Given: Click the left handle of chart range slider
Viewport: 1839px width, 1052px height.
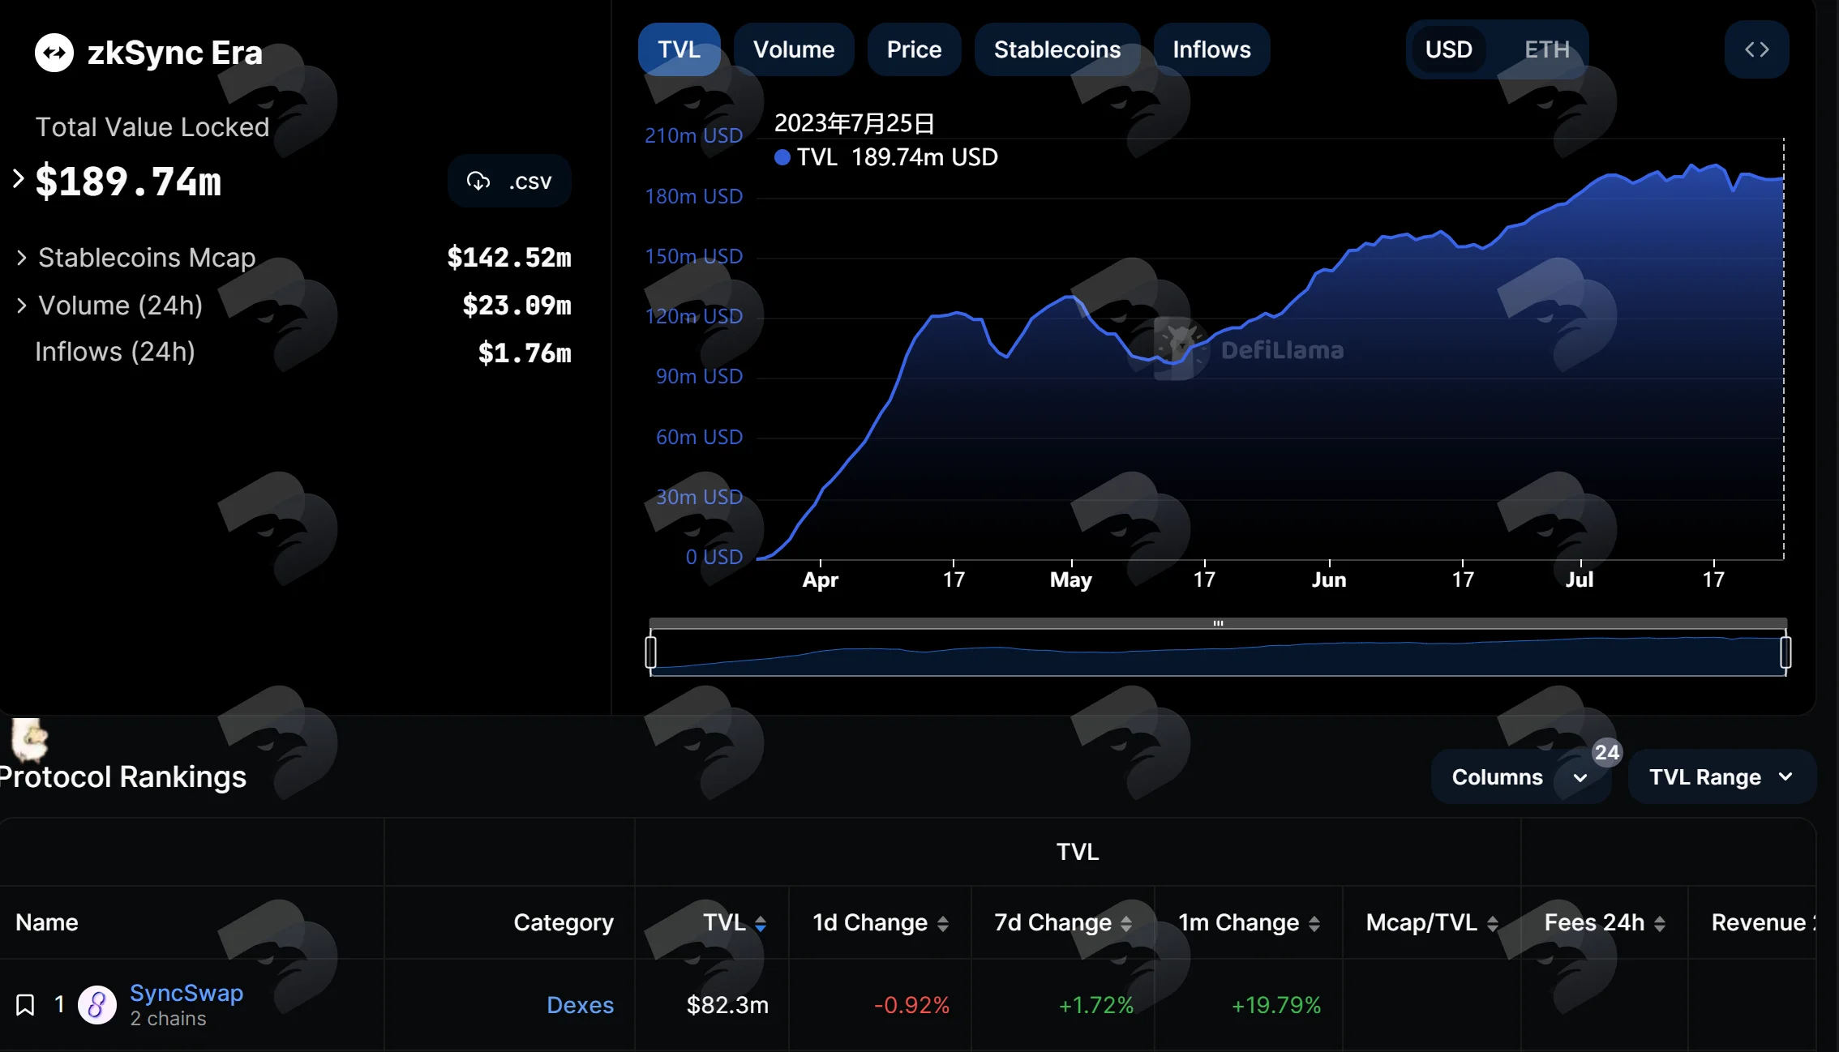Looking at the screenshot, I should [650, 652].
